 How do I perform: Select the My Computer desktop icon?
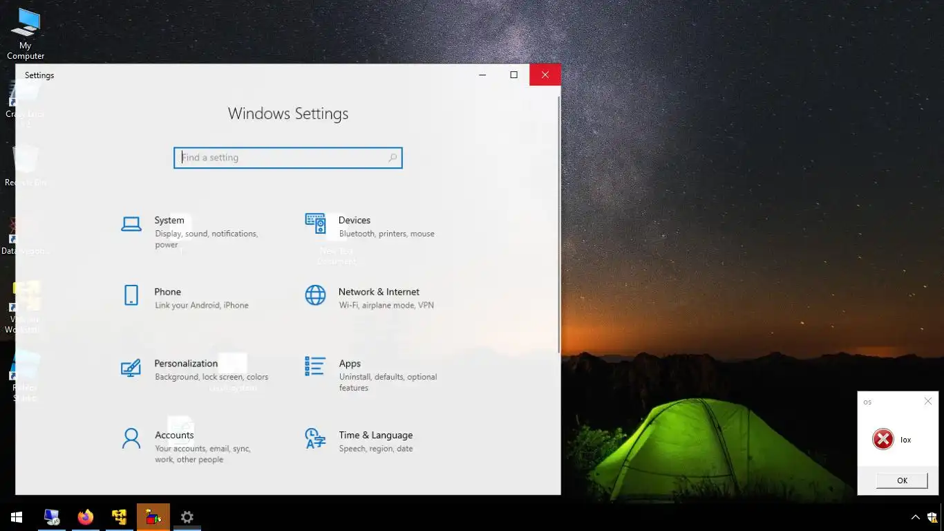(x=26, y=34)
